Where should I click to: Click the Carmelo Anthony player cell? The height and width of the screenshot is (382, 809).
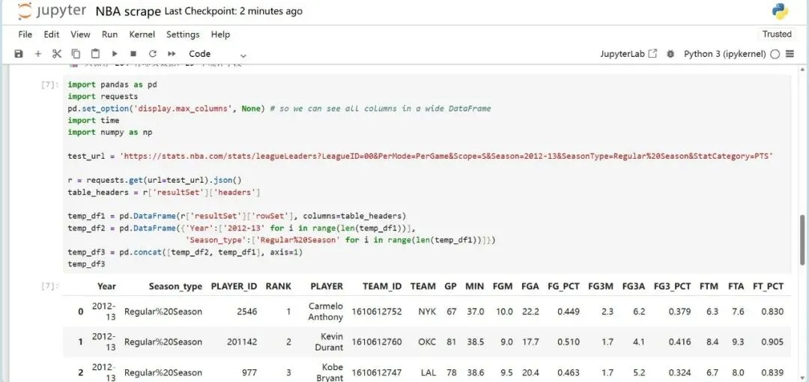click(x=326, y=312)
